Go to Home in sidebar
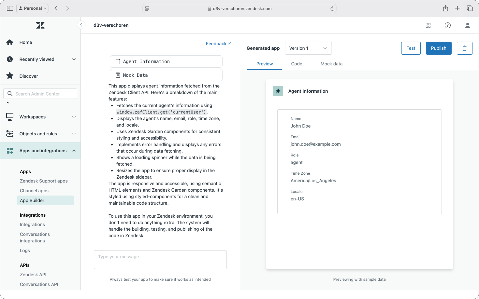 [26, 42]
